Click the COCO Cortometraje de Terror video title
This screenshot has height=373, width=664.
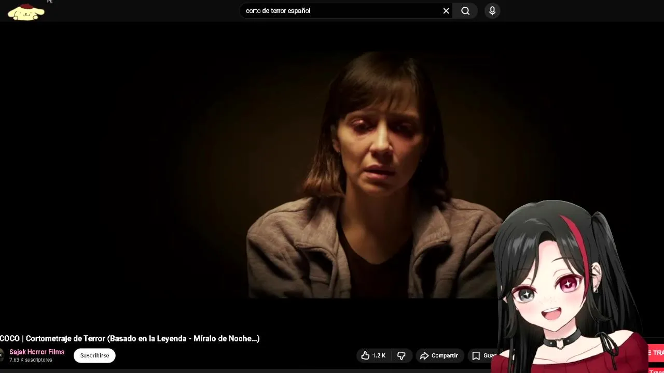coord(130,338)
